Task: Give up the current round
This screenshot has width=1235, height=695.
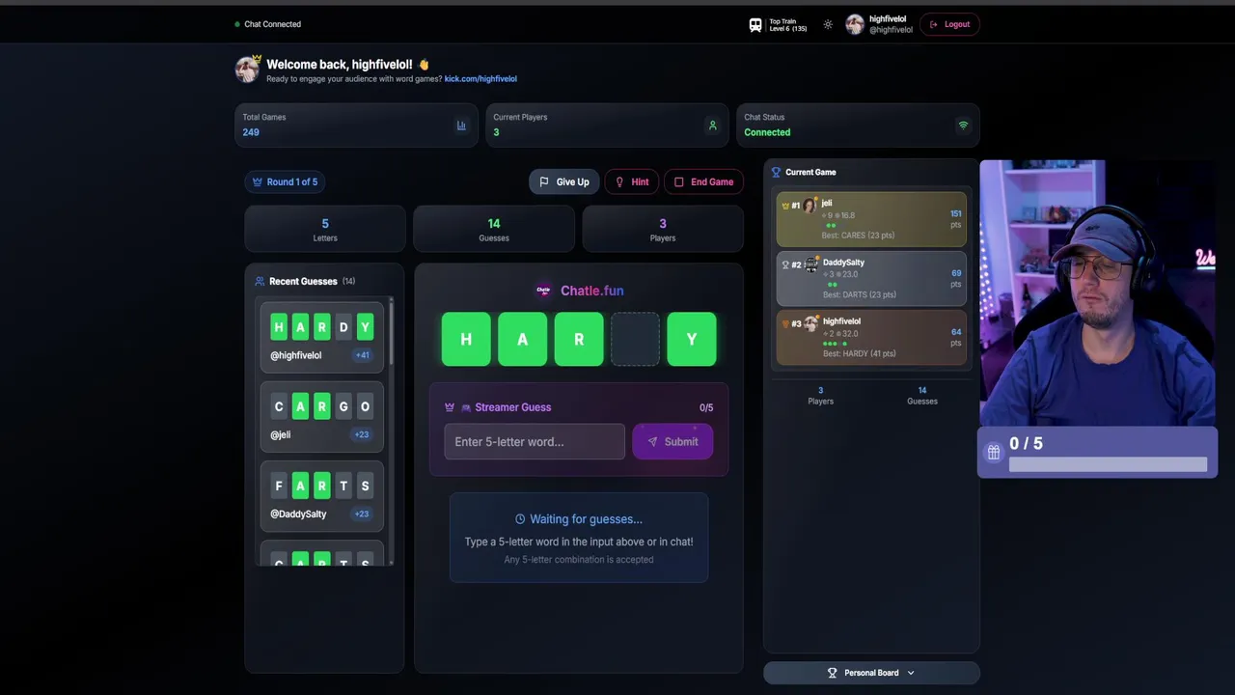Action: click(563, 181)
